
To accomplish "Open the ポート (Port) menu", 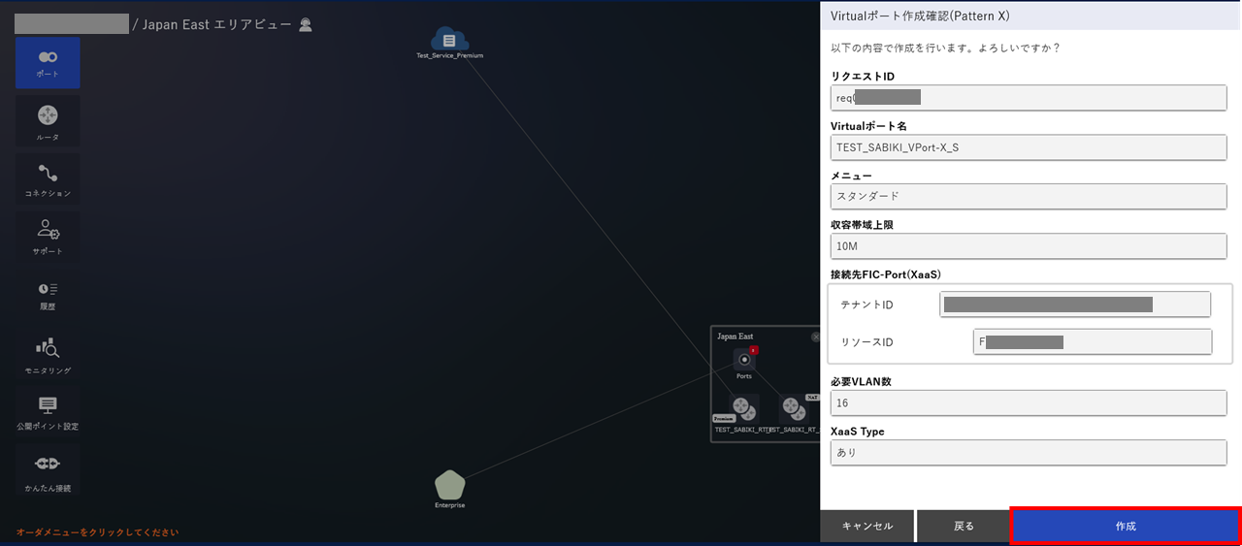I will [48, 63].
